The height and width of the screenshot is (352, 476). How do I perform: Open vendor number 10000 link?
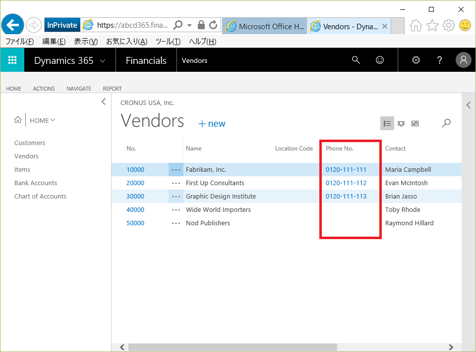tap(135, 170)
